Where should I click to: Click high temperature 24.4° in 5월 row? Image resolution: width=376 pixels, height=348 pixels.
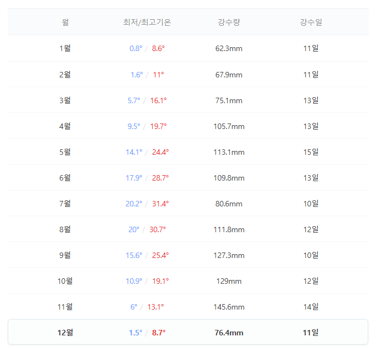[160, 152]
